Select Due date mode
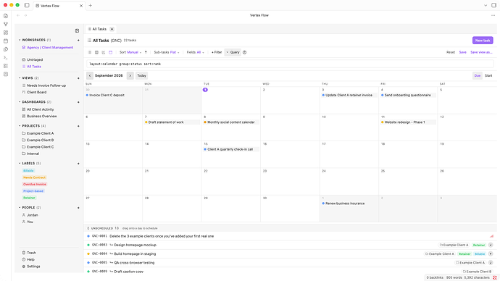Screen dimensions: 500x281 pos(477,75)
